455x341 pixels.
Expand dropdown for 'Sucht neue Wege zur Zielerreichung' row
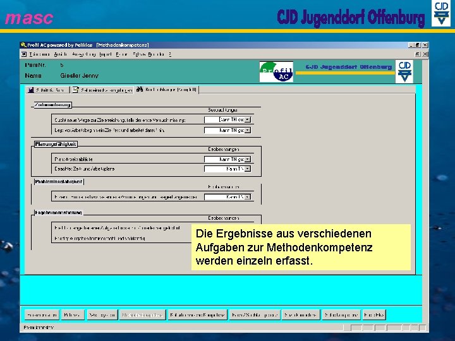click(248, 119)
